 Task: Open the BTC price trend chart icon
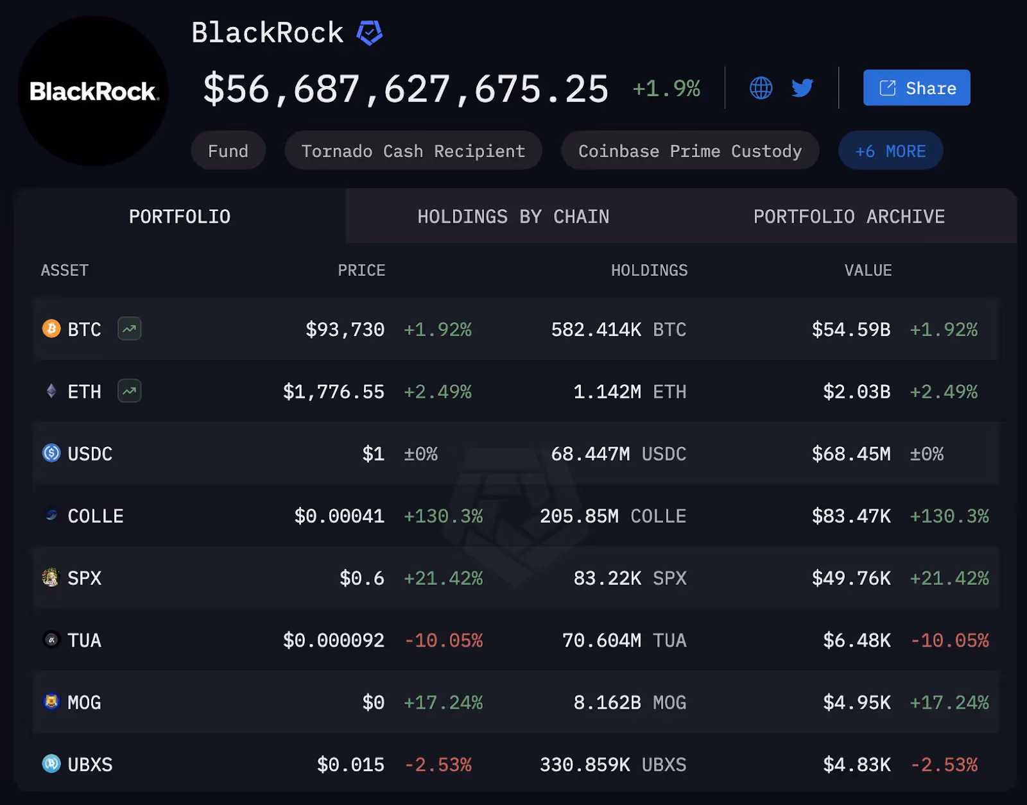(x=128, y=329)
